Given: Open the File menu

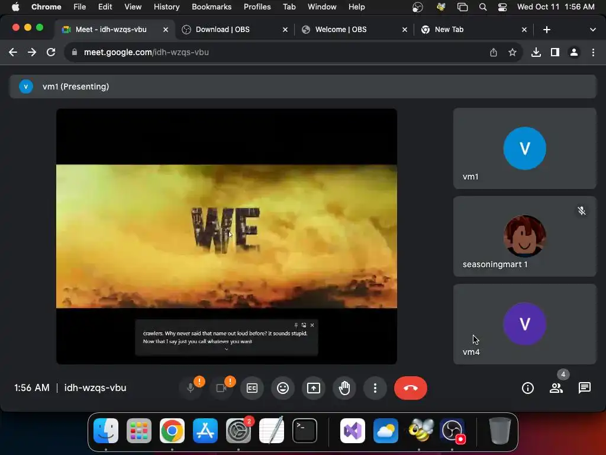Looking at the screenshot, I should (80, 7).
